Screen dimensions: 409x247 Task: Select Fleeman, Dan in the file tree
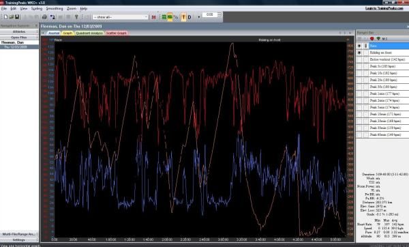coord(12,42)
